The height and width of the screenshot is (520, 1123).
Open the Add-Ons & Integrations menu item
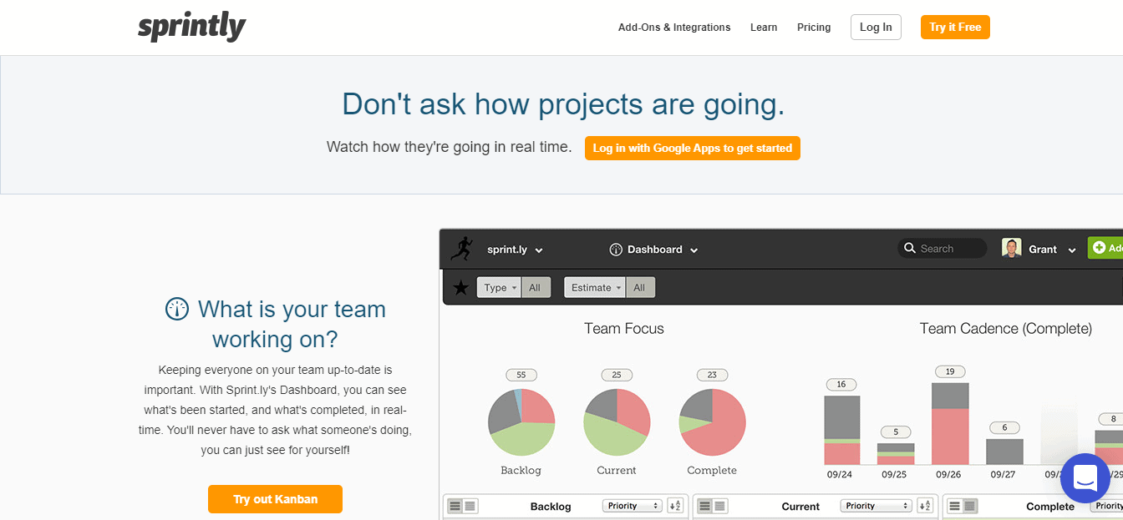point(674,28)
